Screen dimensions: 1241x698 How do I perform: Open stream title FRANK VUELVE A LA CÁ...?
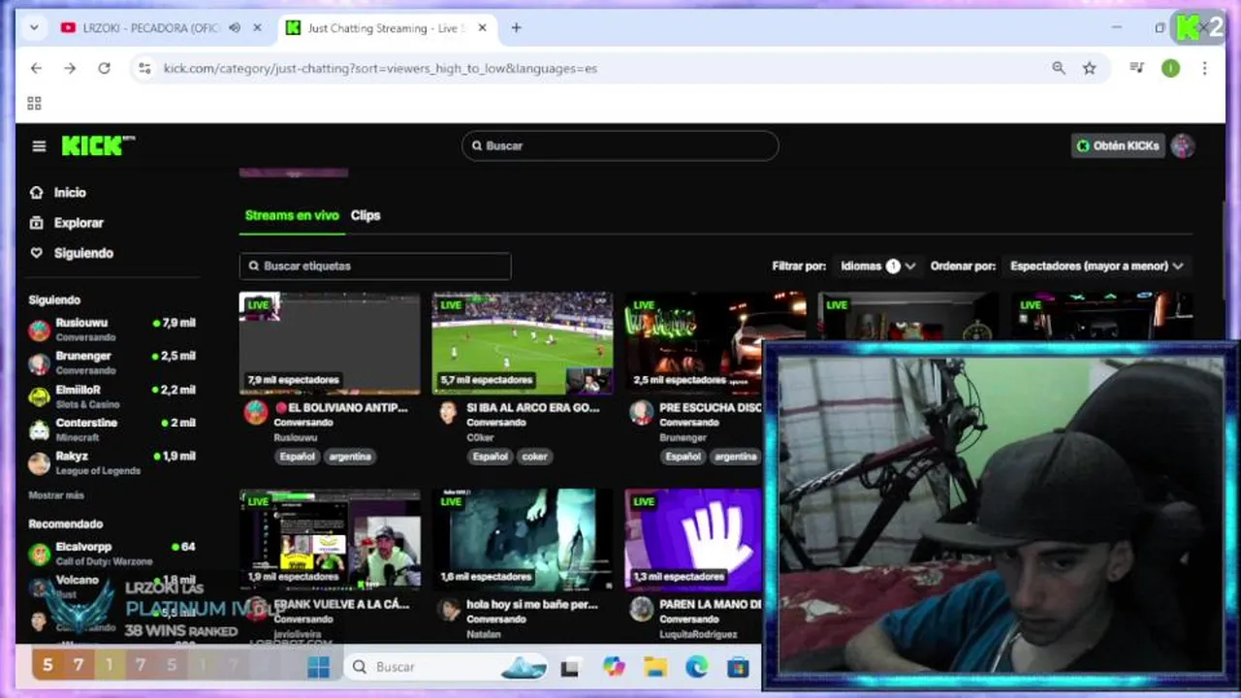coord(341,604)
